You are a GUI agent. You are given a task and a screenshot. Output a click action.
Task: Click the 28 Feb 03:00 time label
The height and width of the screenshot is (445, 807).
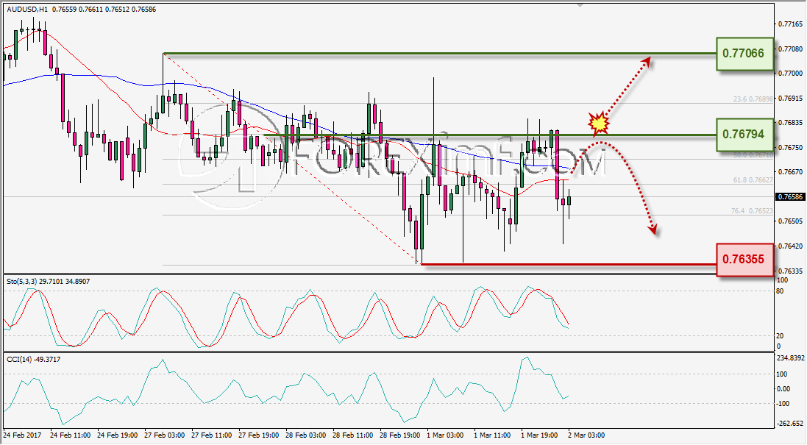(306, 435)
